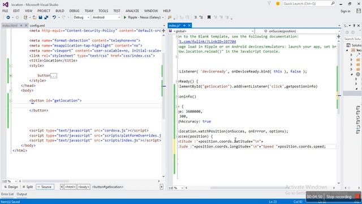Open the BUILD menu
This screenshot has width=362, height=204.
click(x=60, y=11)
